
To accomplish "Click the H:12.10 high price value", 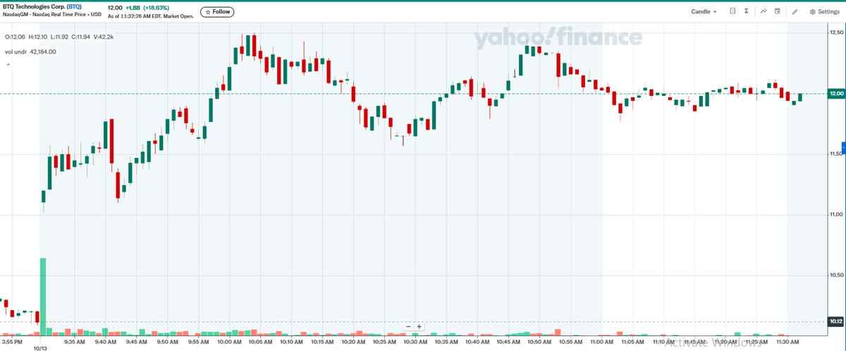I will click(39, 36).
